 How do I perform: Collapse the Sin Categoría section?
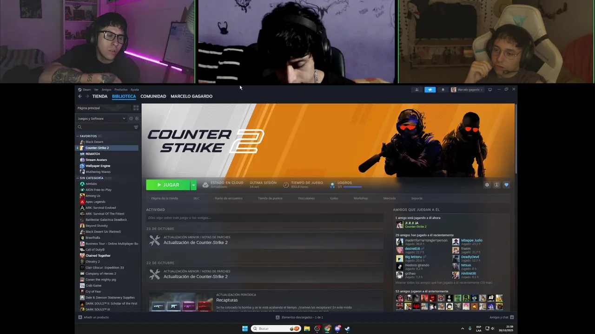coord(78,178)
